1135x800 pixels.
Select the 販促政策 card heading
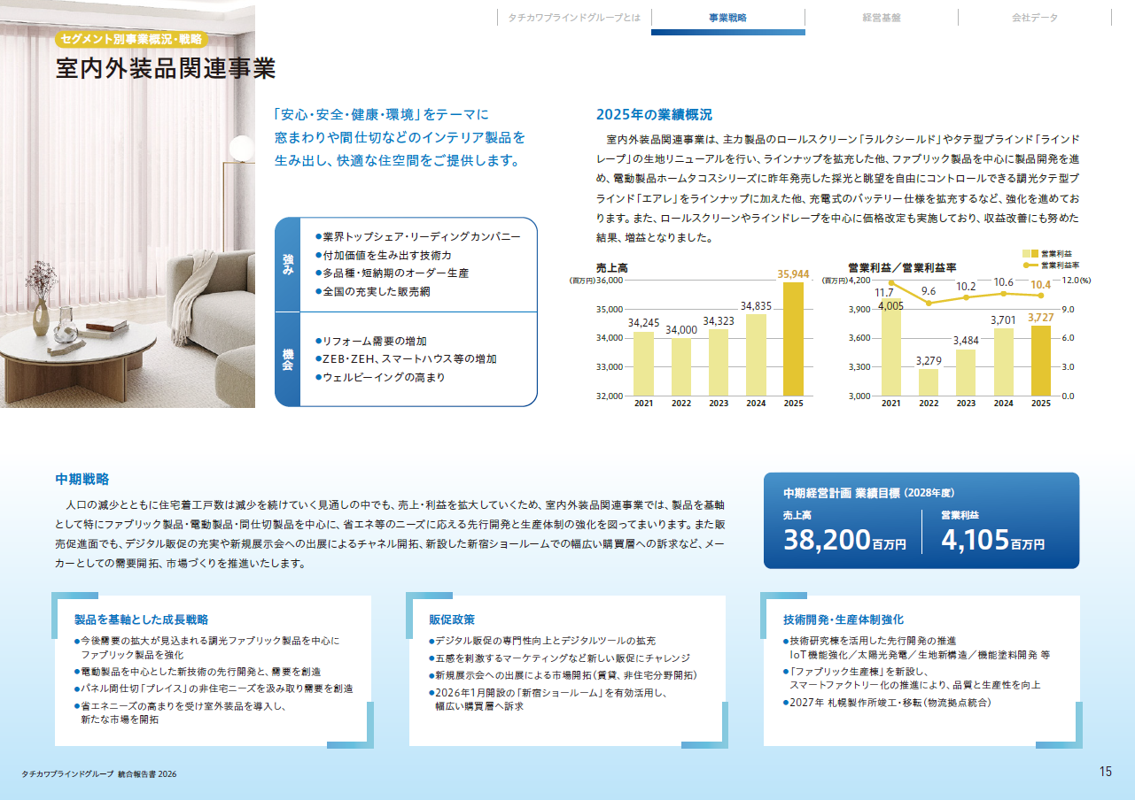pos(451,619)
